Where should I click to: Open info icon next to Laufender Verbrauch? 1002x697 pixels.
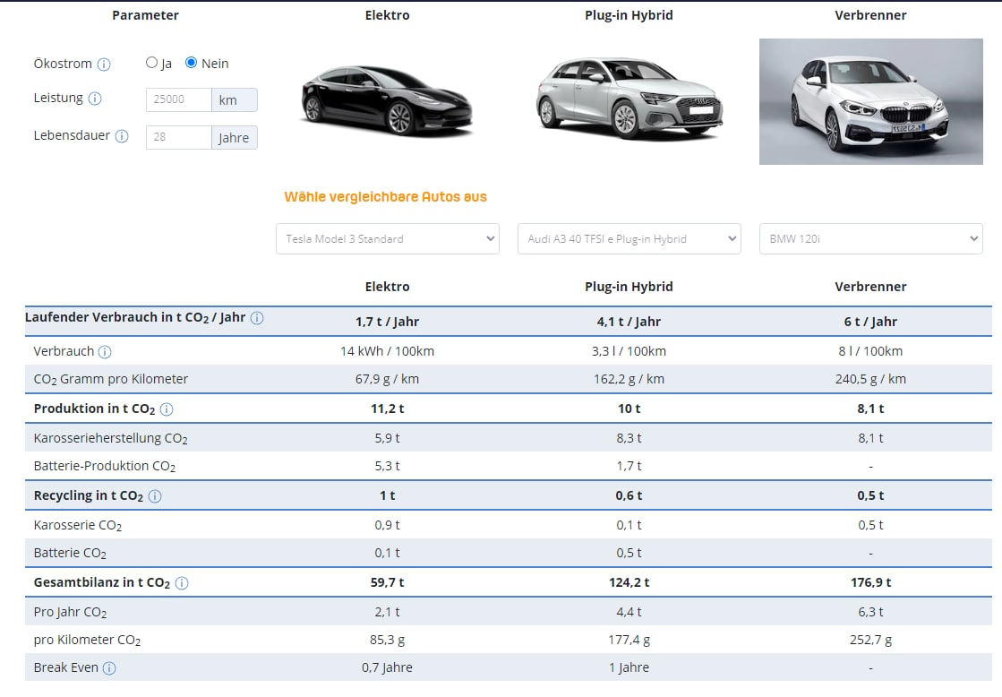pos(257,318)
